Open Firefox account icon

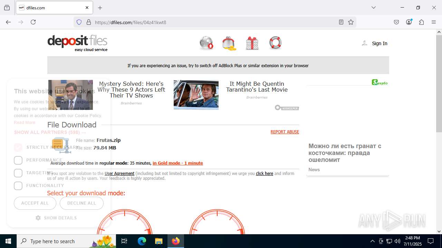coord(409,22)
